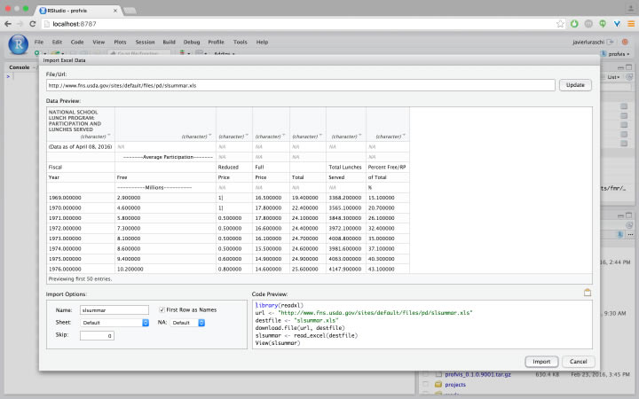Toggle First Row as Names checkbox
Screen dimensions: 639x399
161,309
